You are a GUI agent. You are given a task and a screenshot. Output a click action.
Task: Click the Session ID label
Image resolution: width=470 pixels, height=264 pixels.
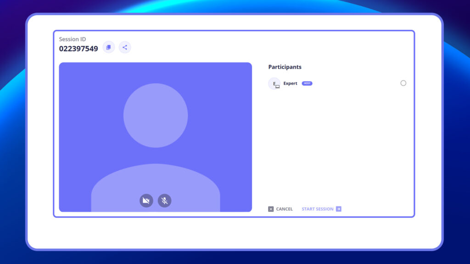point(72,39)
